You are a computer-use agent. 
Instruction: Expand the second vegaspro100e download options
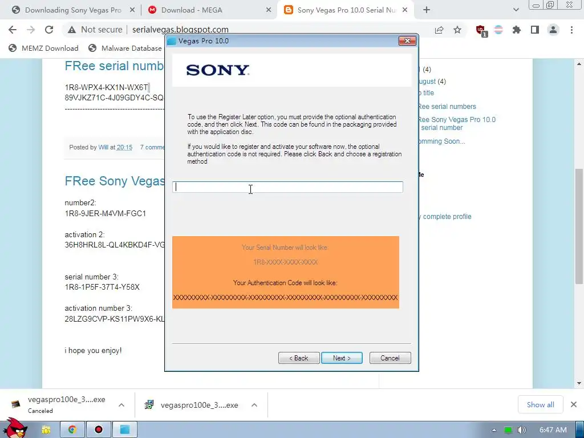click(254, 405)
